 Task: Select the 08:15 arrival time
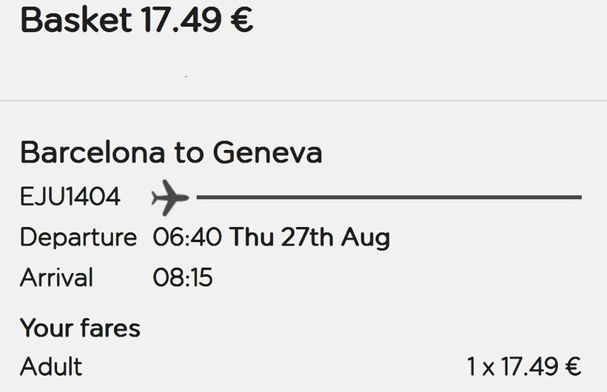tap(183, 277)
